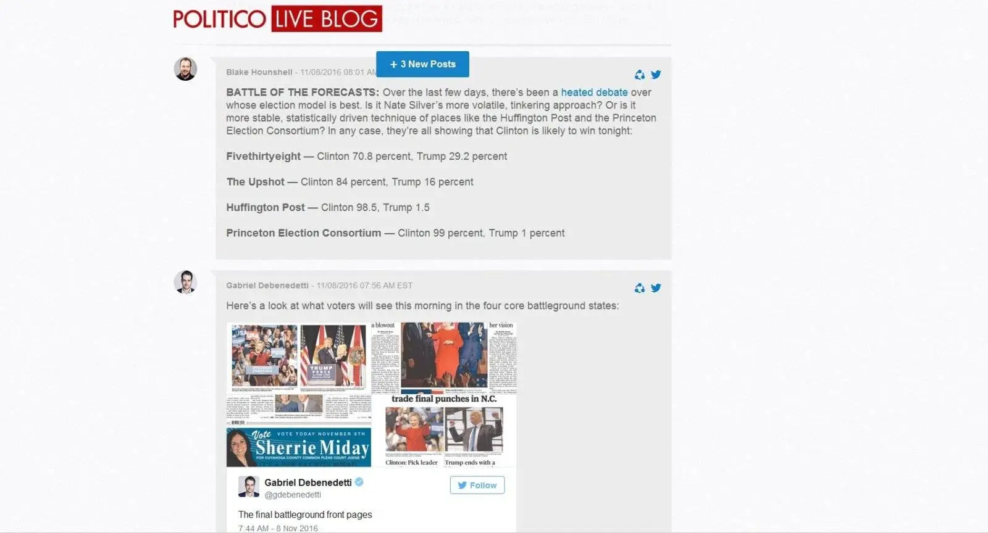Click the tweet timestamp 7:44 AM - 8 Nov 2016
This screenshot has width=988, height=533.
click(x=278, y=528)
